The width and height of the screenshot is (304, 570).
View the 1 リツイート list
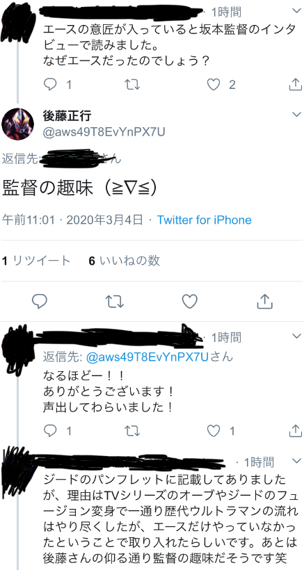tap(36, 261)
